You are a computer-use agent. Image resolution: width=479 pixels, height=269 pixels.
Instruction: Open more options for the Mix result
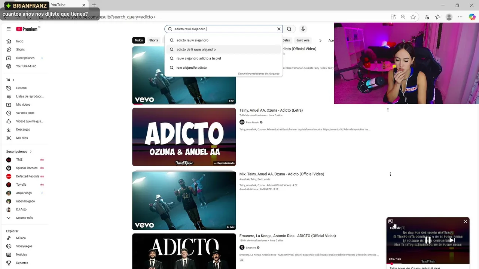(x=390, y=174)
